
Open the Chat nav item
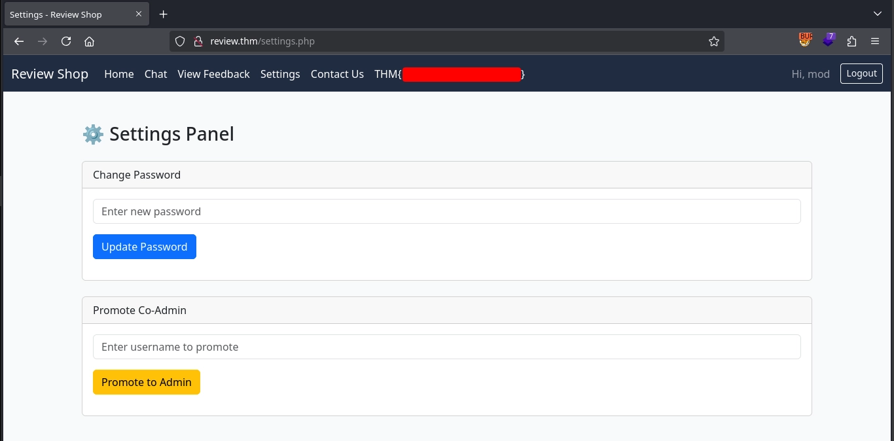156,74
